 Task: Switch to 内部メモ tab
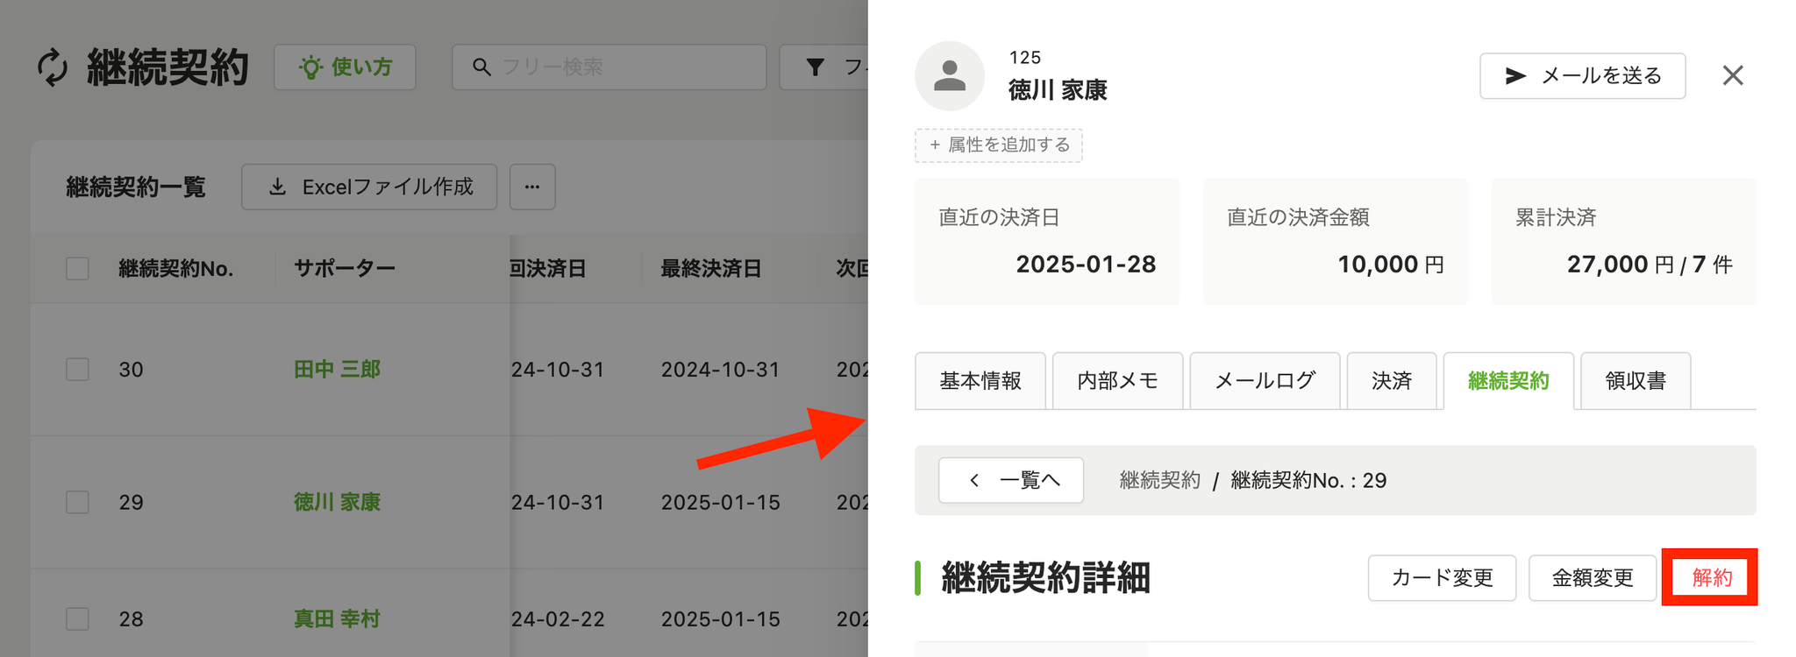1118,381
